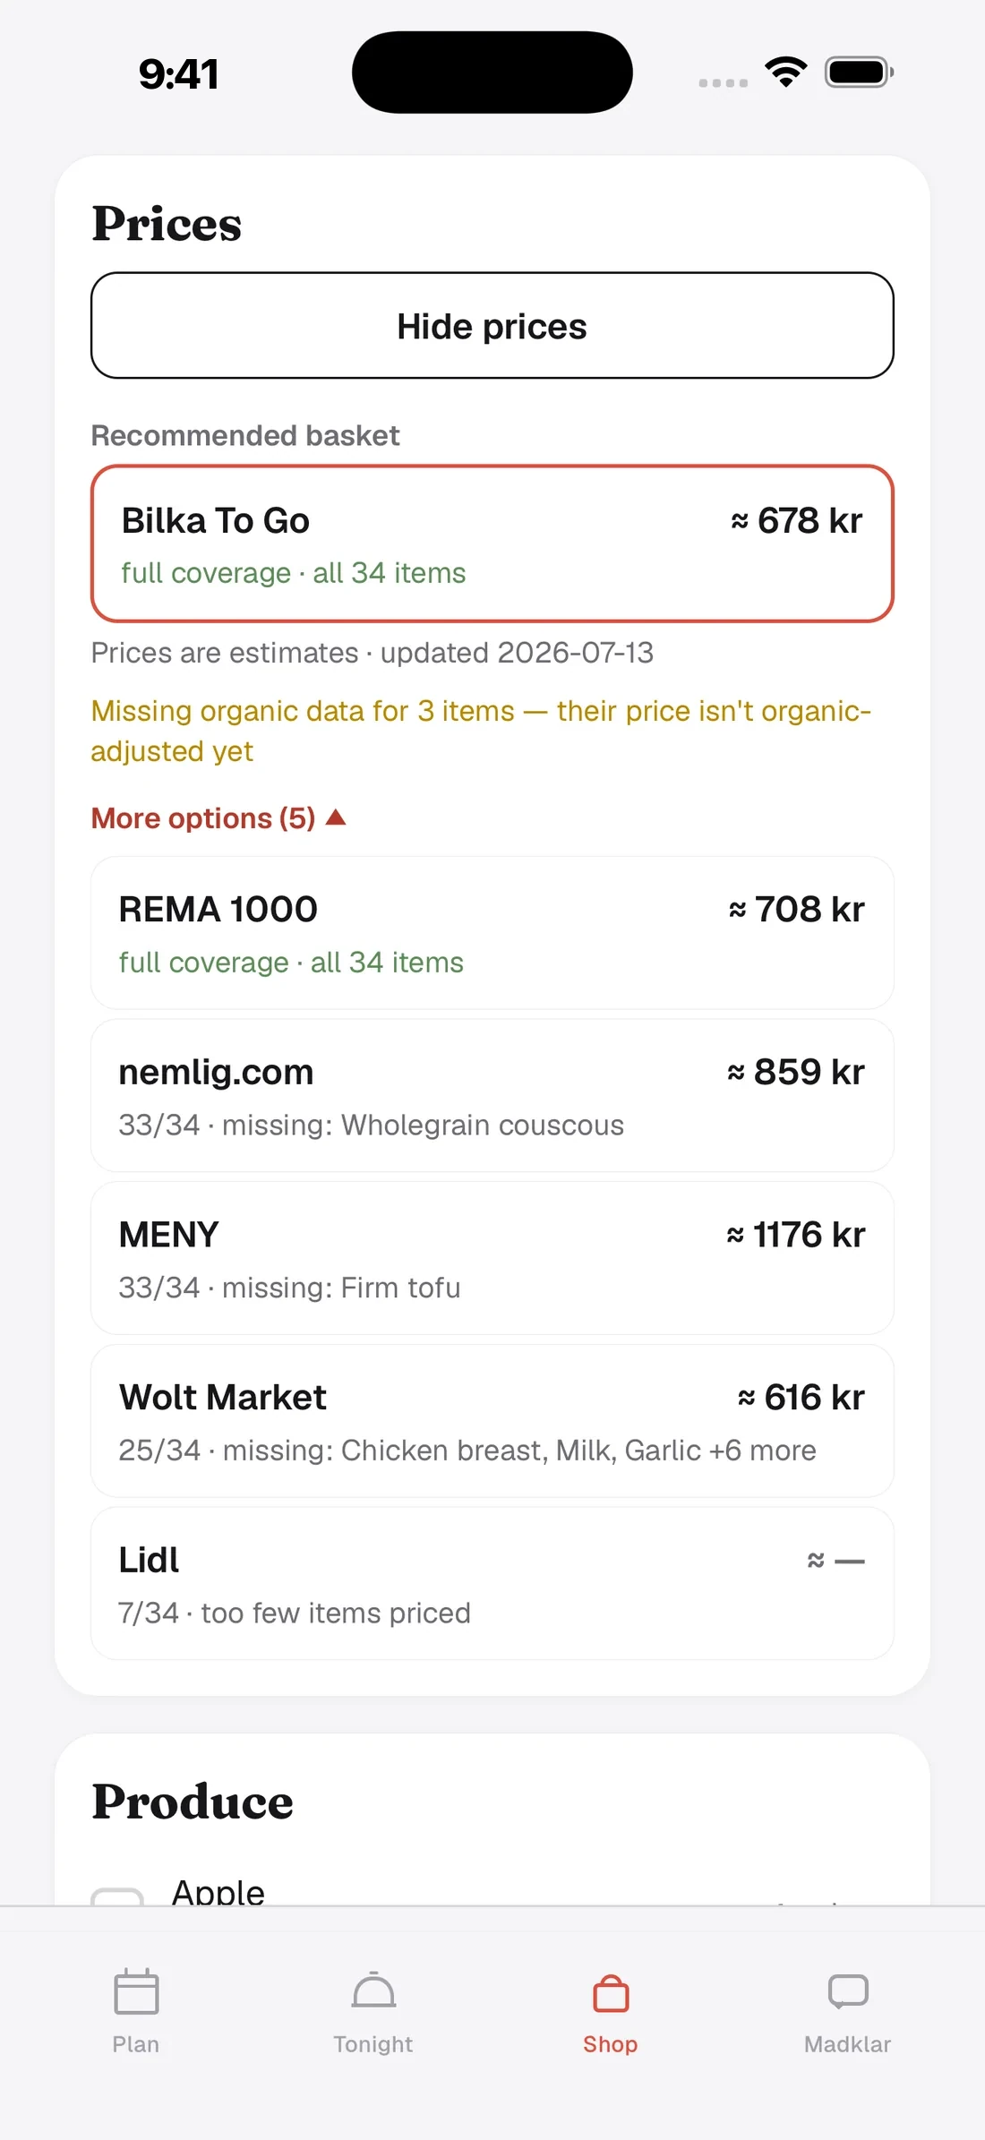
Task: Collapse the More options (5) list
Action: coord(218,817)
